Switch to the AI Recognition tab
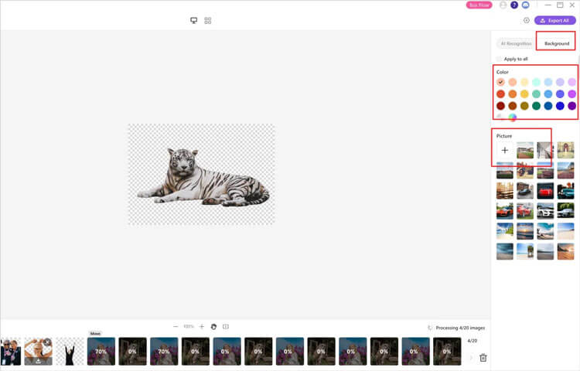The width and height of the screenshot is (580, 371). (x=516, y=43)
